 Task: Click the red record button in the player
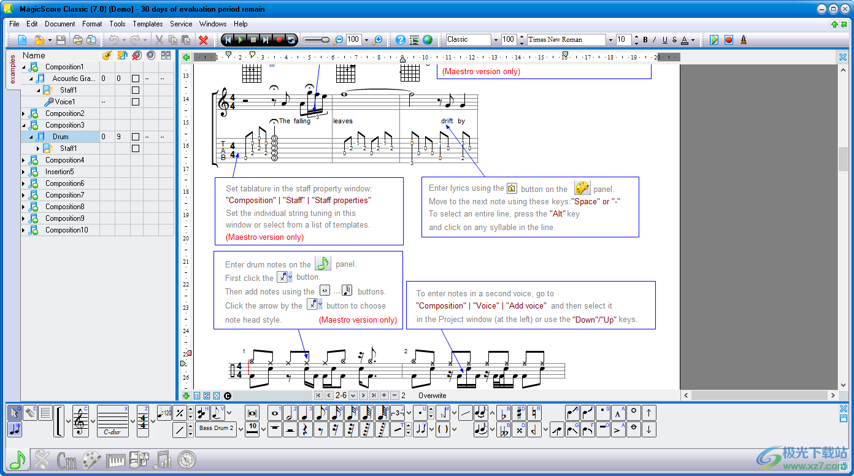(x=279, y=40)
